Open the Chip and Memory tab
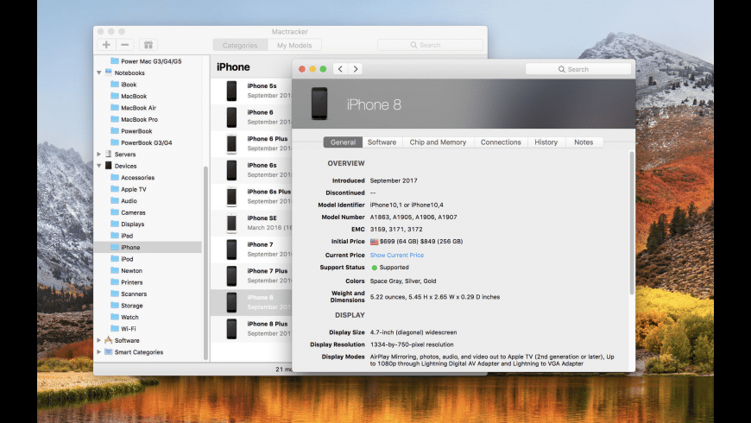 pos(438,142)
